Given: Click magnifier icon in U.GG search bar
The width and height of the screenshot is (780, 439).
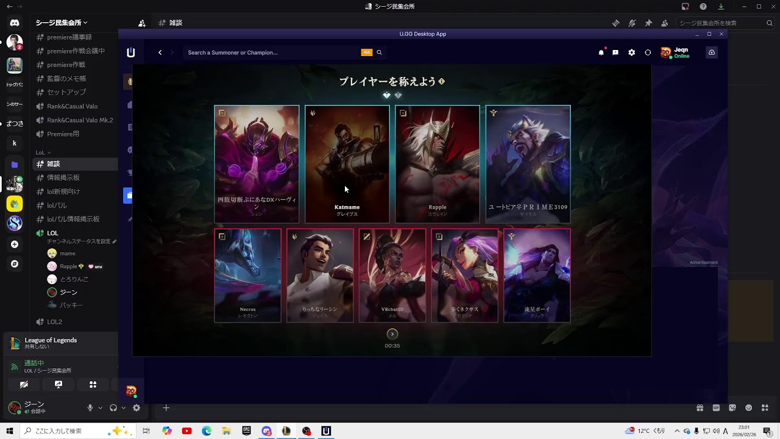Looking at the screenshot, I should 379,52.
